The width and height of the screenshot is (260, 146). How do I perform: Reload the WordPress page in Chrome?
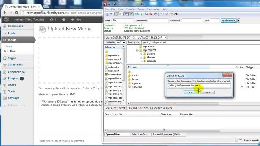click(x=17, y=13)
